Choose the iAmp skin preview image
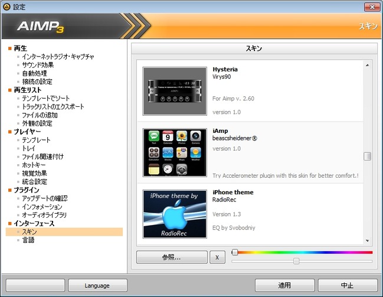 (x=175, y=152)
